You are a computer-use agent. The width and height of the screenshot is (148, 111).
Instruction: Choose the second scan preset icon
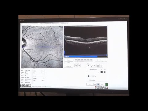coord(79,60)
